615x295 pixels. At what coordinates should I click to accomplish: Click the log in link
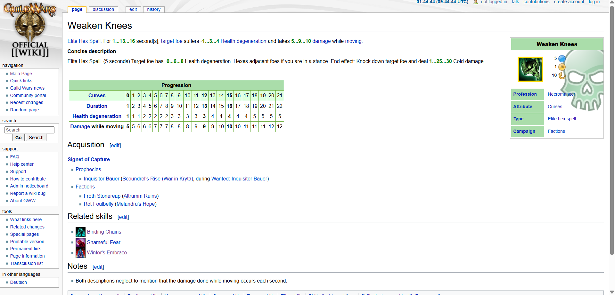point(594,2)
